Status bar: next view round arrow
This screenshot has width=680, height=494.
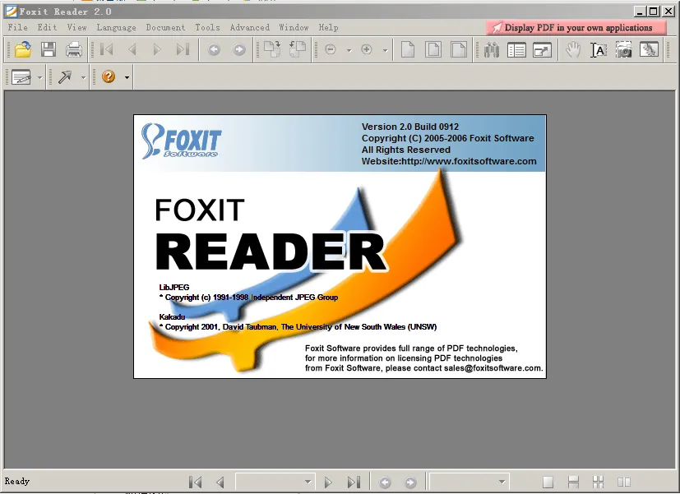[x=410, y=482]
